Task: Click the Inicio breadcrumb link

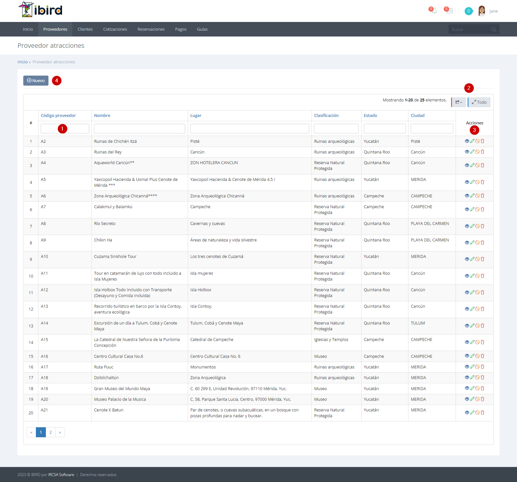Action: pyautogui.click(x=23, y=62)
